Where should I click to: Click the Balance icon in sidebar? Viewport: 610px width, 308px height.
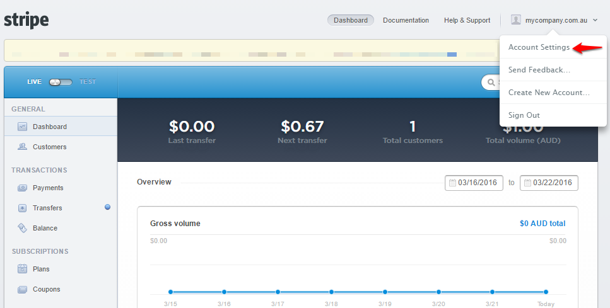pyautogui.click(x=22, y=228)
